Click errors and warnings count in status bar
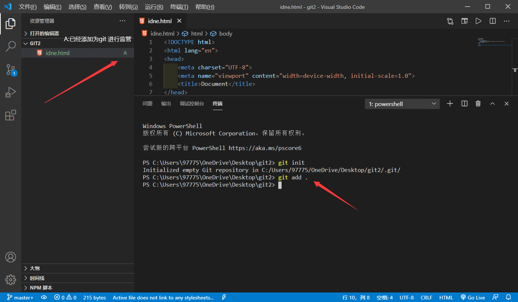Screen dimensions: 518x302 (x=65, y=298)
